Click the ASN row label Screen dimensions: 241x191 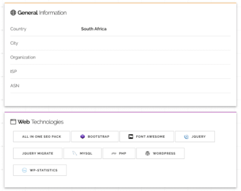(x=15, y=86)
